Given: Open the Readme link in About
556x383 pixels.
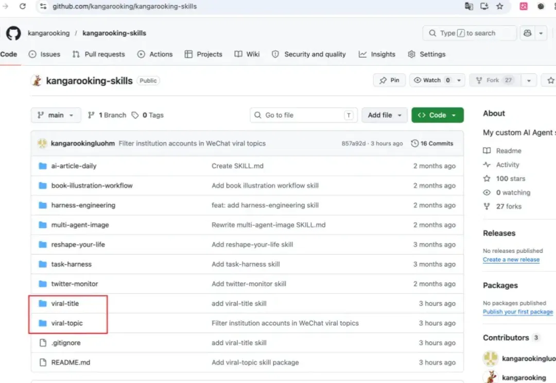Looking at the screenshot, I should (x=502, y=151).
